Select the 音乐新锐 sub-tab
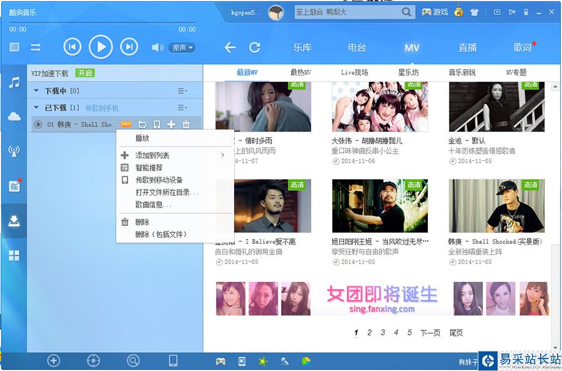Image resolution: width=562 pixels, height=371 pixels. coord(462,72)
